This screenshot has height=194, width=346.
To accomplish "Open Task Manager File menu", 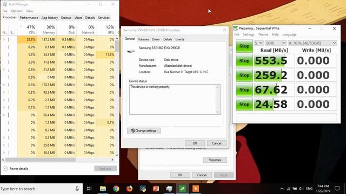I will click(x=5, y=11).
